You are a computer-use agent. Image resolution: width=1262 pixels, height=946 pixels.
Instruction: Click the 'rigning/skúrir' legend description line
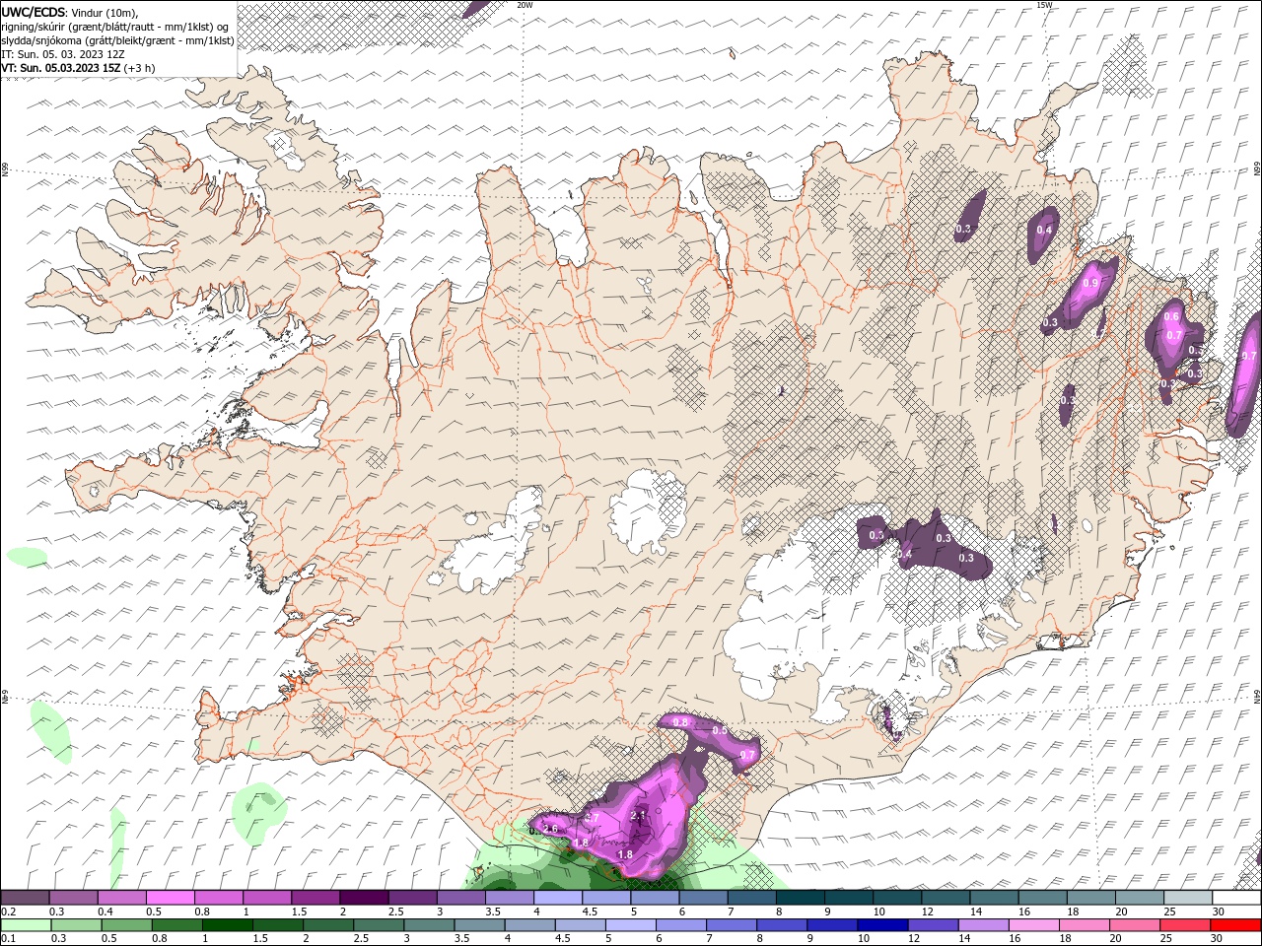(115, 27)
